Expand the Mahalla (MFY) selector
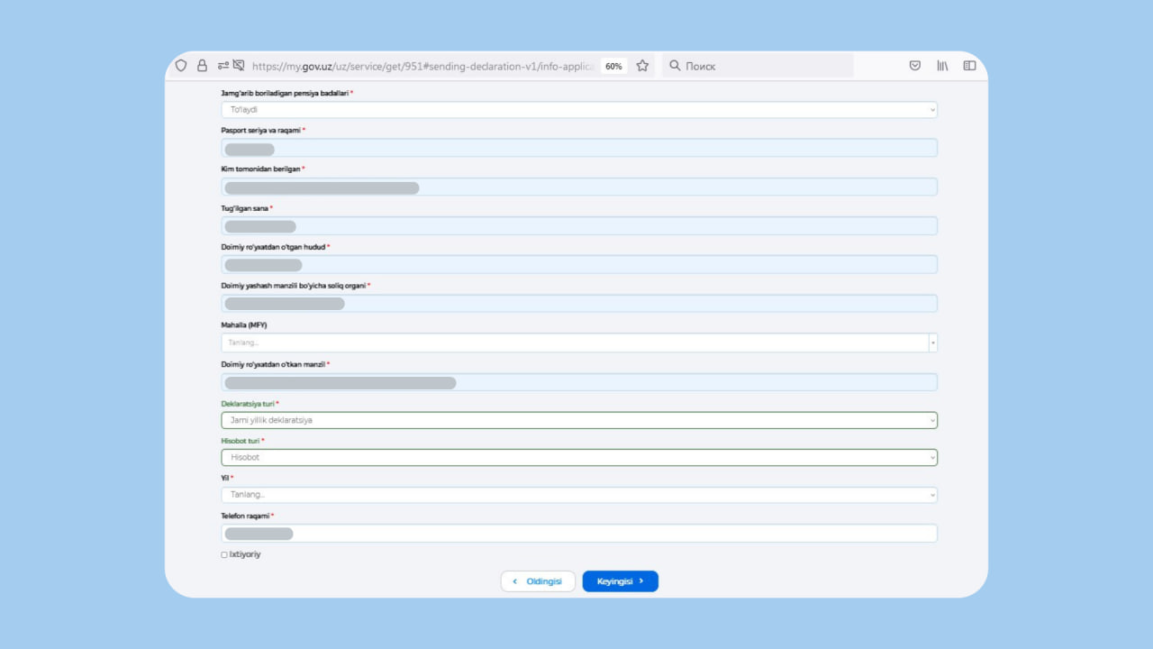The height and width of the screenshot is (649, 1153). [578, 343]
